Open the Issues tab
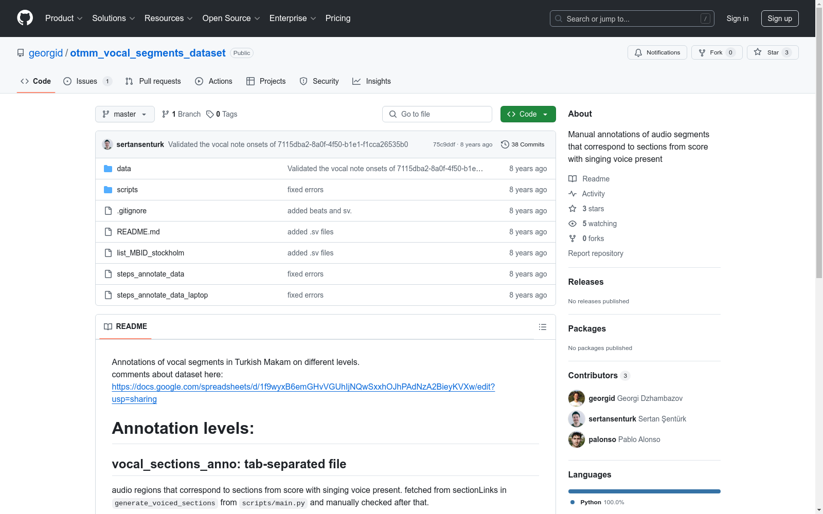 pos(87,81)
